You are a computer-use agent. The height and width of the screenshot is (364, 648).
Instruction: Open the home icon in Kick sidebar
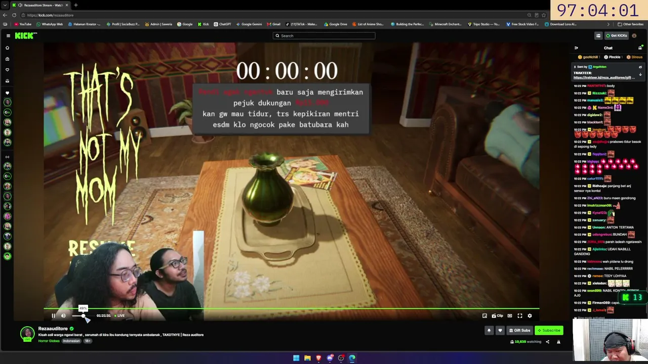[7, 48]
